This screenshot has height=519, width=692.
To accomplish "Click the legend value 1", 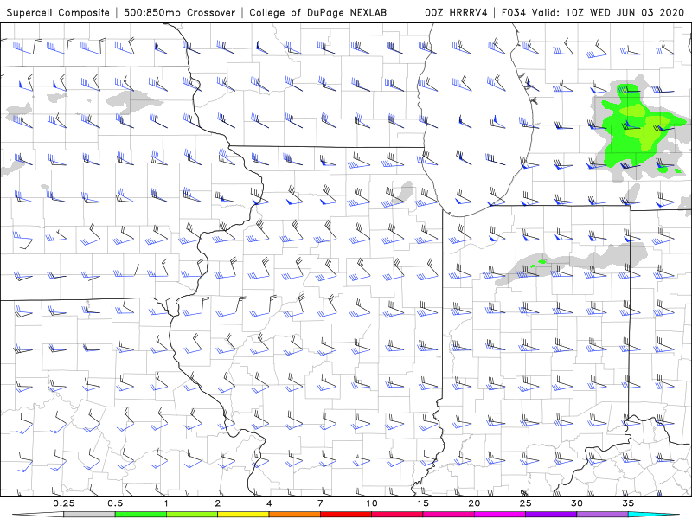I will click(166, 503).
